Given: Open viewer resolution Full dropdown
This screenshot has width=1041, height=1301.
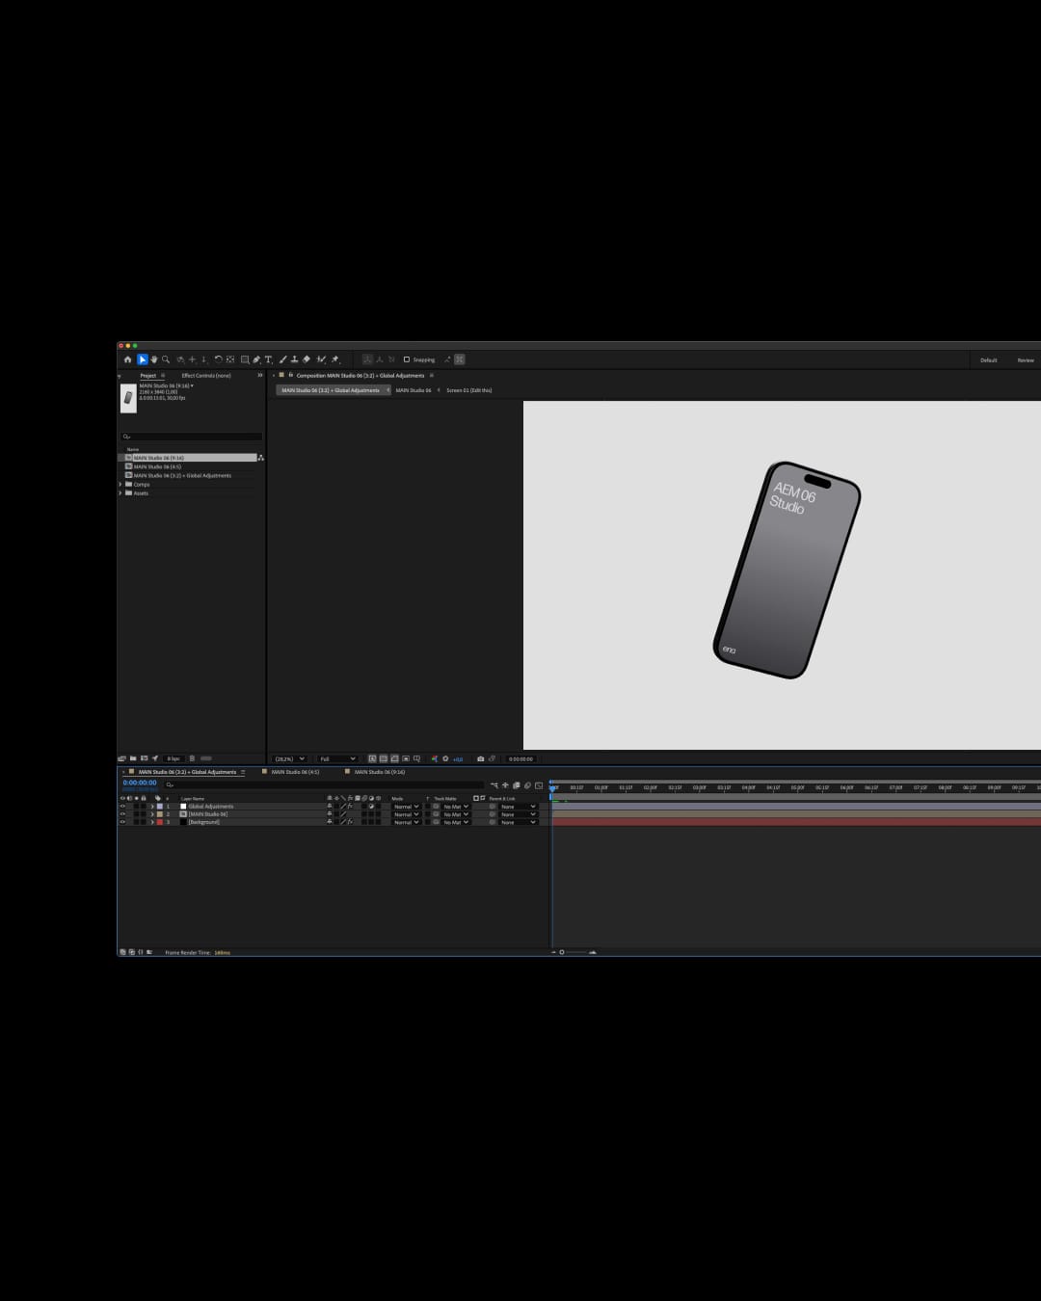Looking at the screenshot, I should tap(337, 758).
